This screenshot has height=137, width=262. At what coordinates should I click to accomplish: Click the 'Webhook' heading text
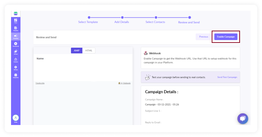click(x=155, y=53)
